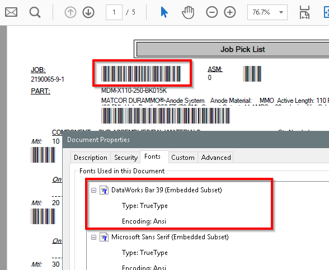Go to previous page with up arrow
Viewport: 329px width, 270px height.
pyautogui.click(x=70, y=12)
